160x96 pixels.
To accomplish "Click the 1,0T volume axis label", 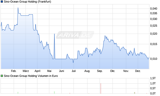I will 153,83.
